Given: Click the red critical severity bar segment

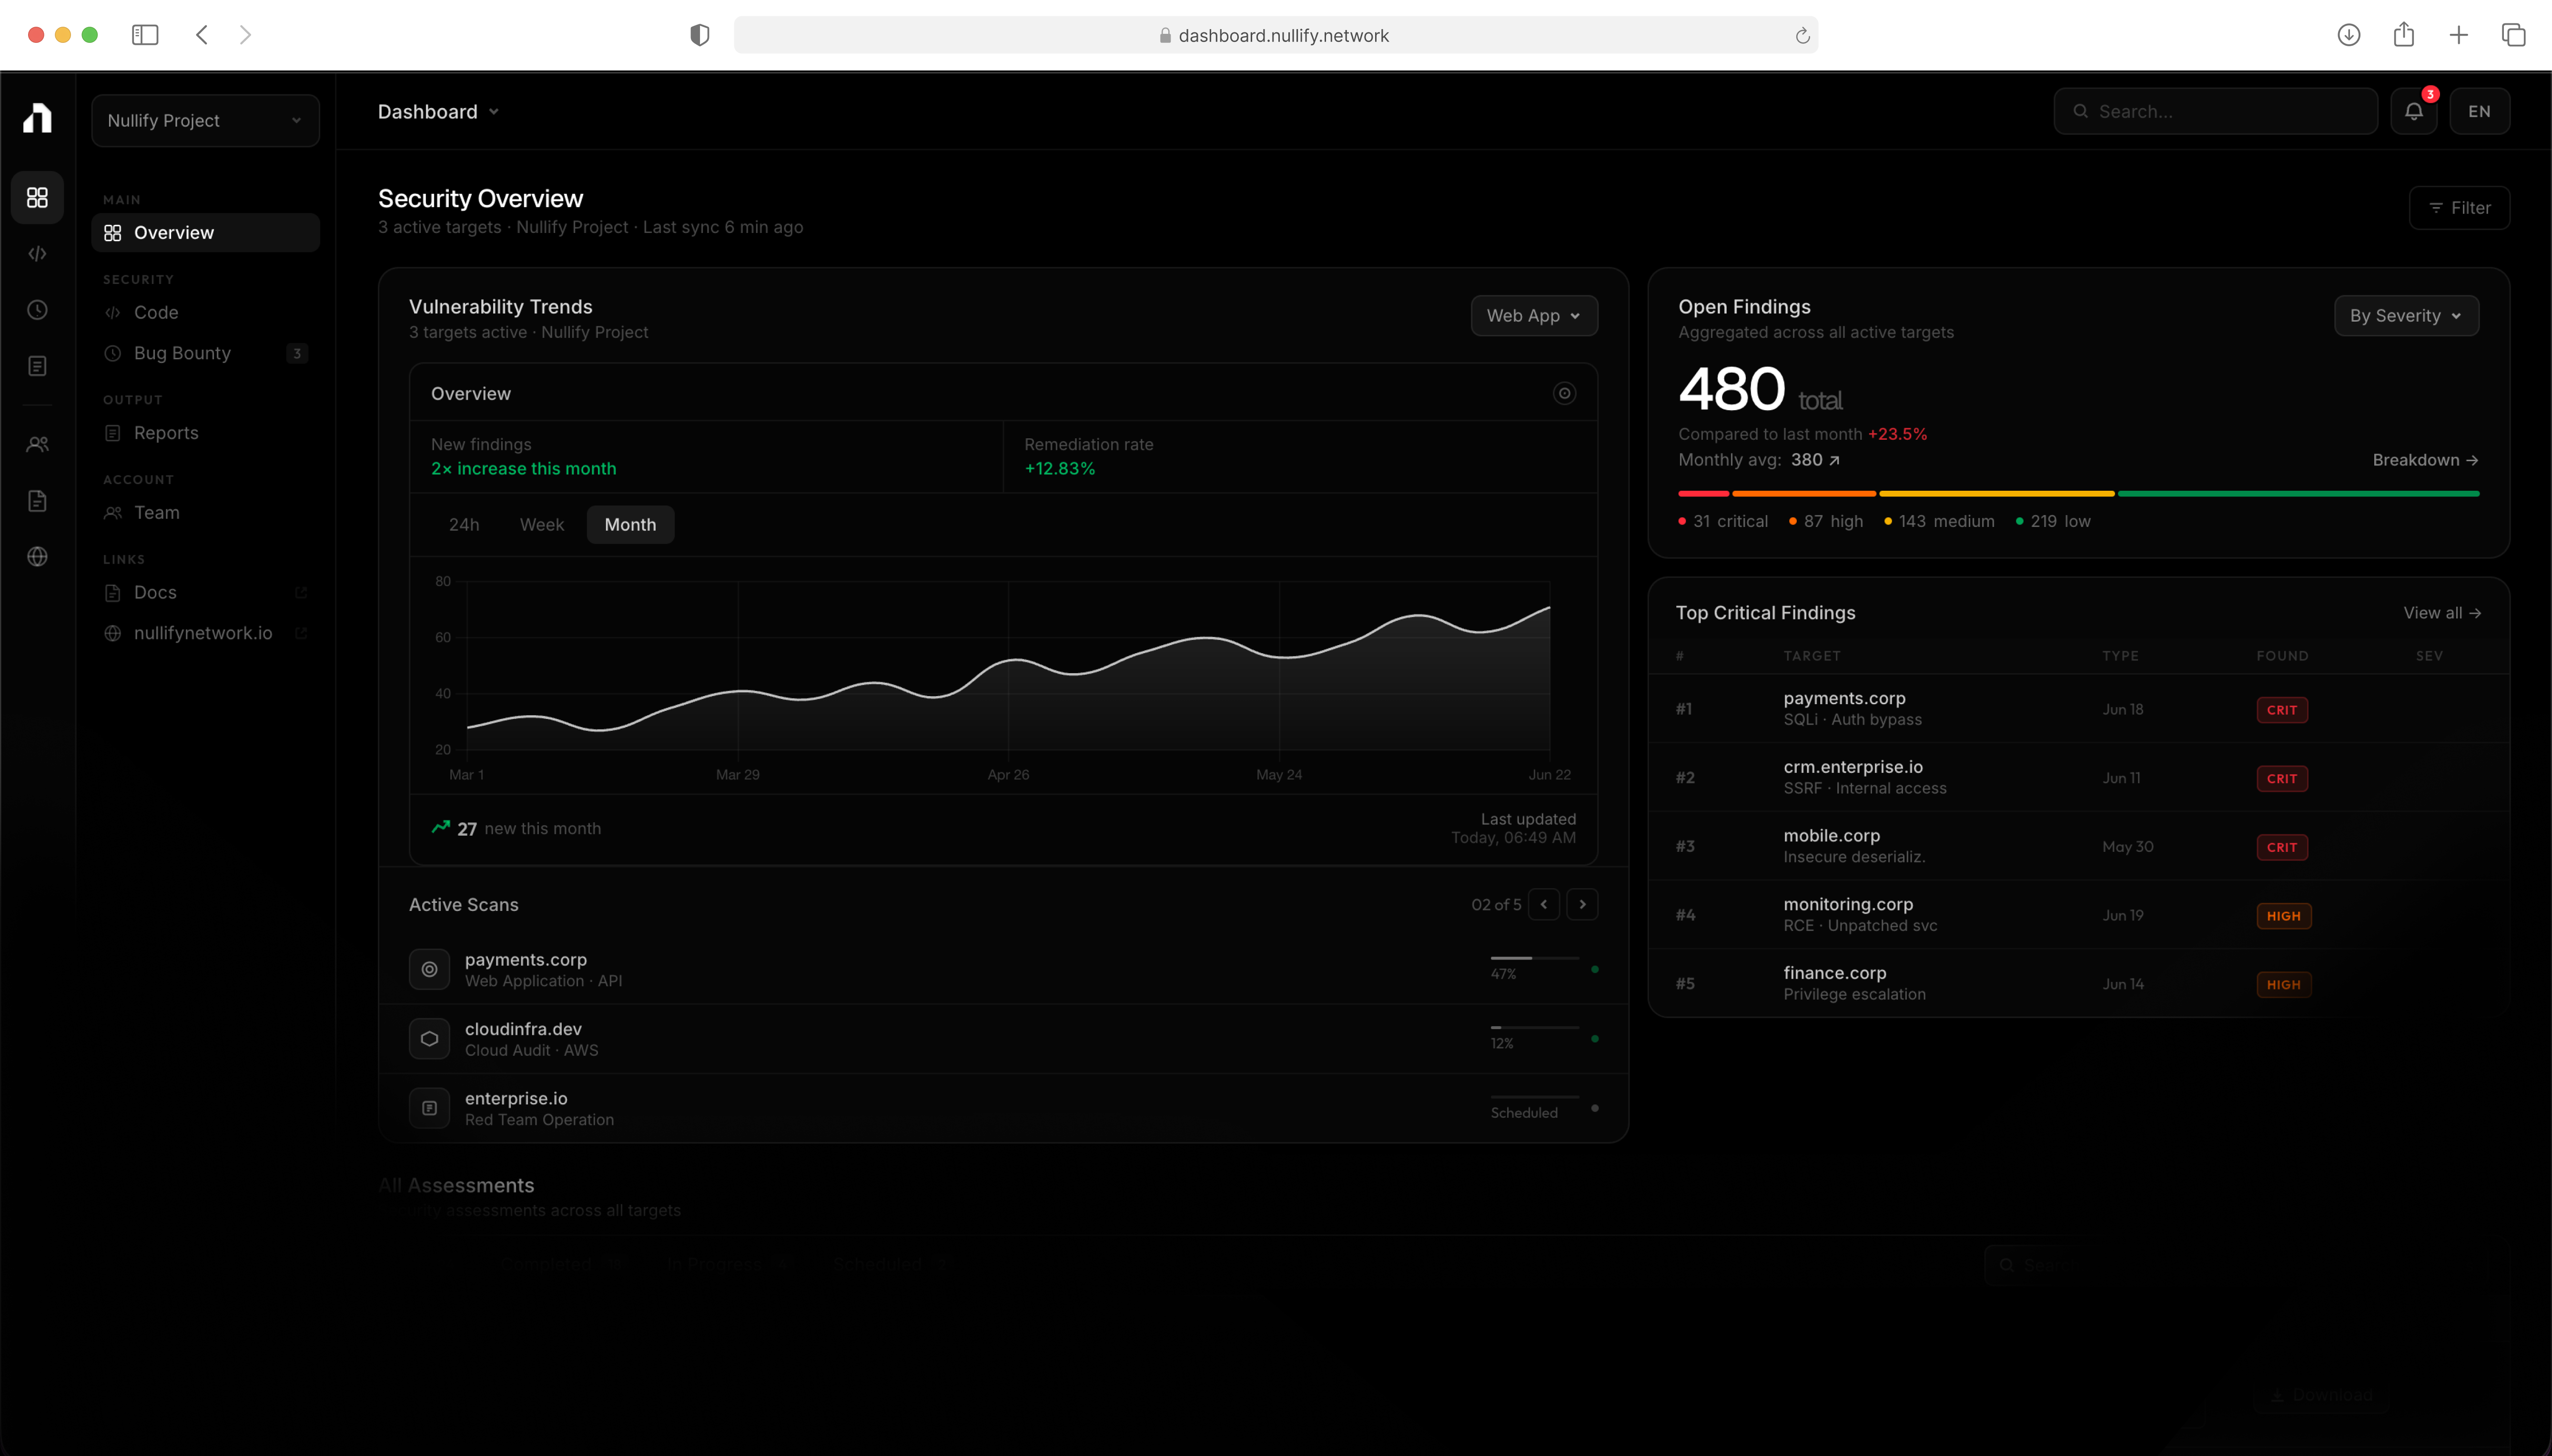Looking at the screenshot, I should pyautogui.click(x=1703, y=494).
